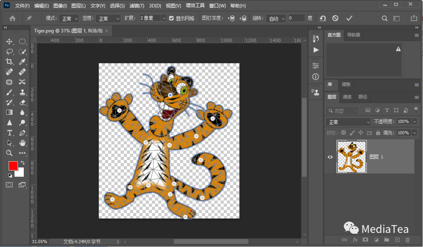Add a new layer
This screenshot has width=423, height=247.
(x=397, y=240)
